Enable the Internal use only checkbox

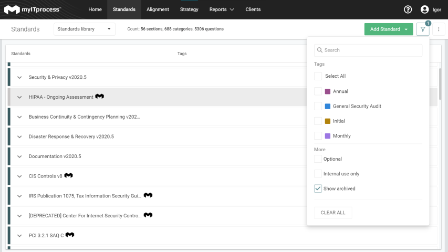click(x=318, y=174)
